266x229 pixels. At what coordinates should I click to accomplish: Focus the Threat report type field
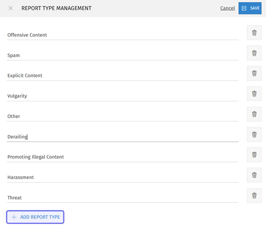pyautogui.click(x=123, y=198)
